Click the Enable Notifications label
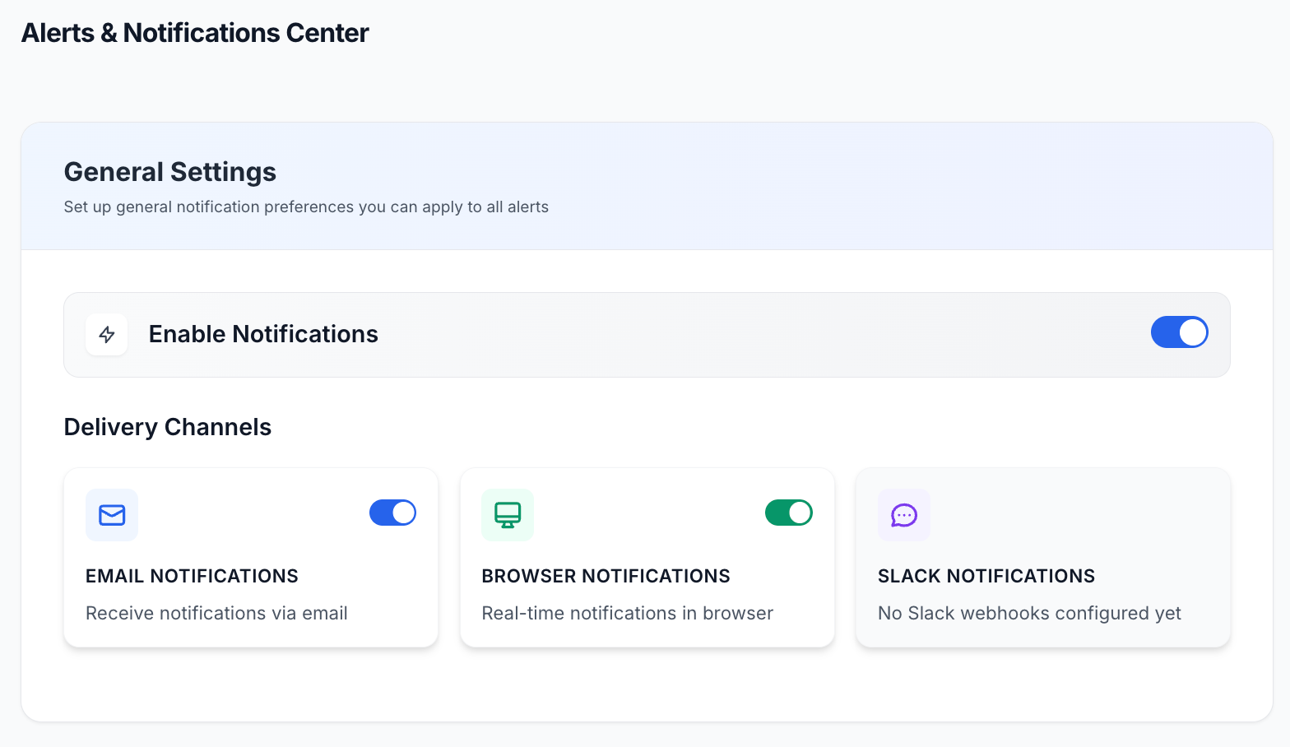This screenshot has height=747, width=1290. 263,334
